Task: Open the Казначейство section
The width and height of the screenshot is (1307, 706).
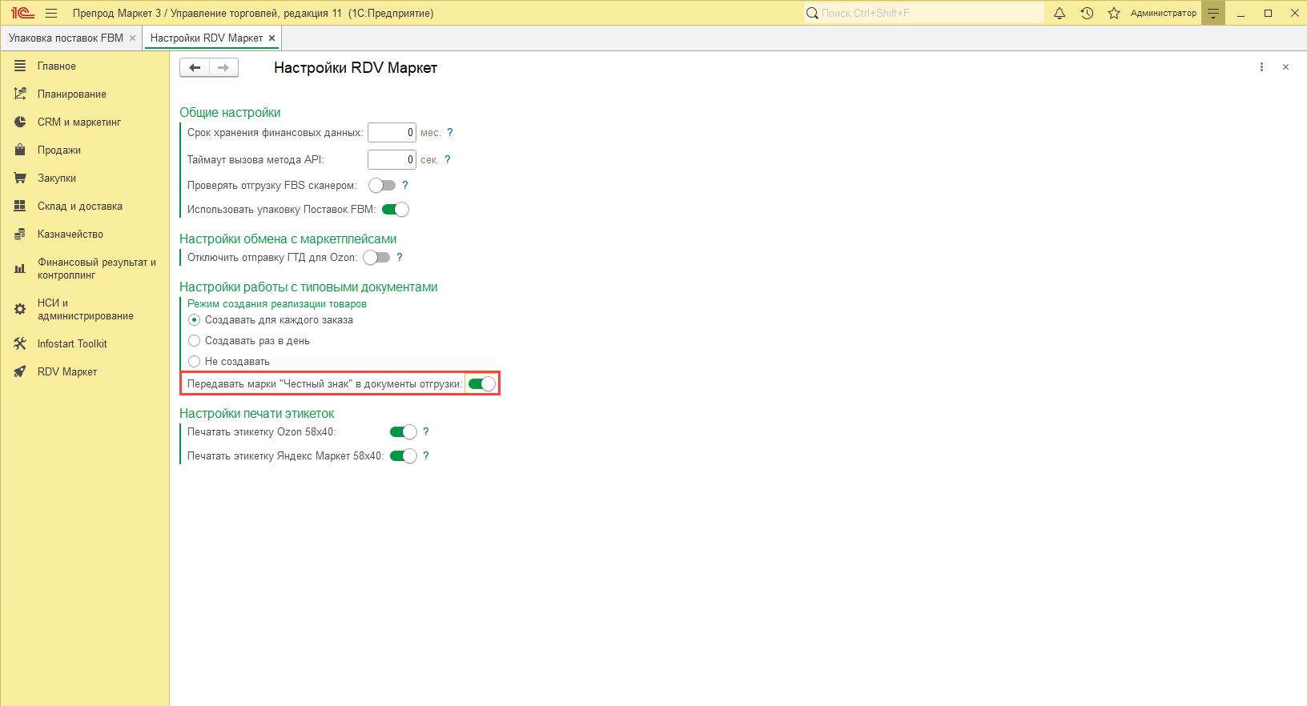Action: click(x=70, y=234)
